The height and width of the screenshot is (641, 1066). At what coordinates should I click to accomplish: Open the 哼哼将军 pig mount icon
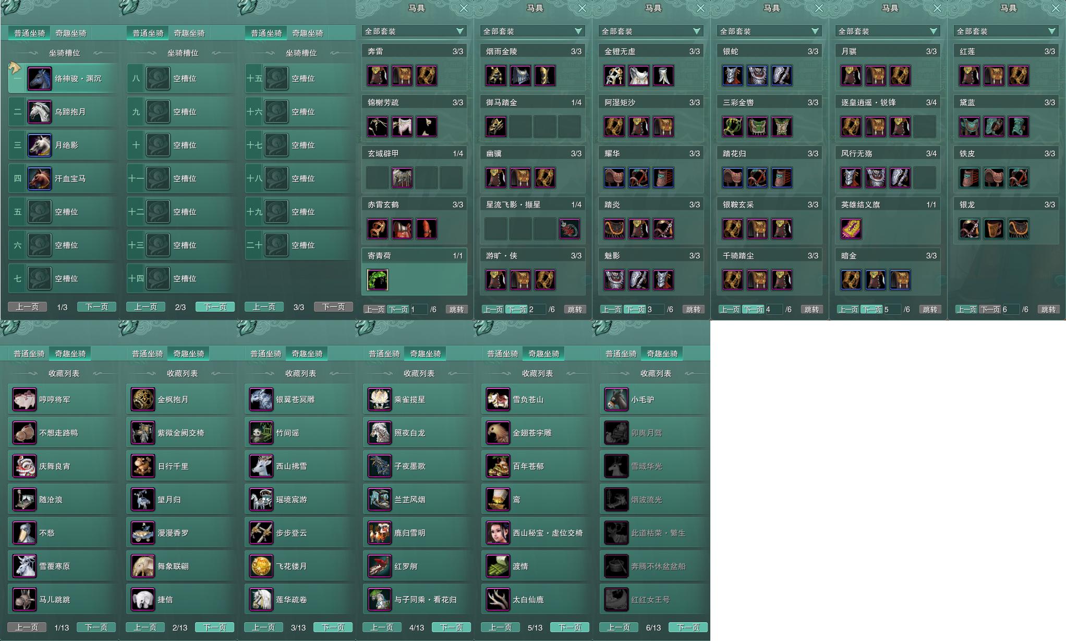pyautogui.click(x=25, y=400)
